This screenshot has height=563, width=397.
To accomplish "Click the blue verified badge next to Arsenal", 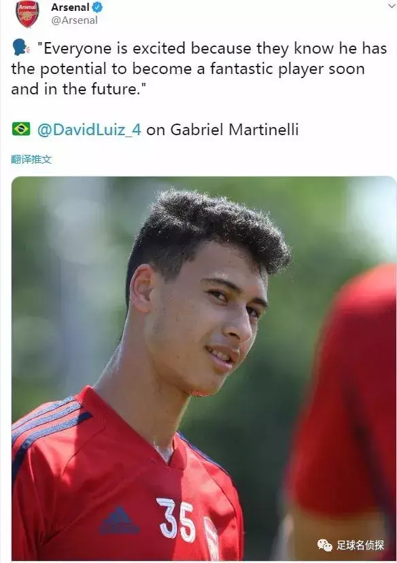I will click(x=97, y=7).
